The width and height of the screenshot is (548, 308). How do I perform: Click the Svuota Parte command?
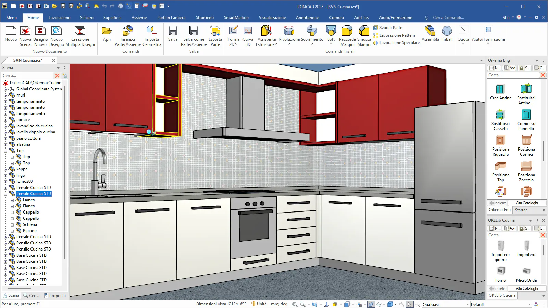coord(390,28)
